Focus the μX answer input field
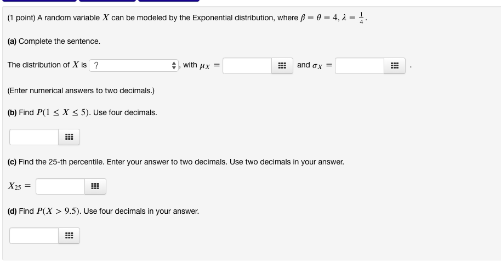The height and width of the screenshot is (262, 501). click(x=247, y=66)
